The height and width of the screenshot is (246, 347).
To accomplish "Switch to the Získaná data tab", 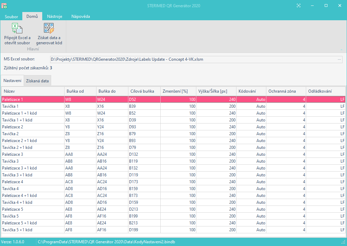I will click(x=37, y=81).
